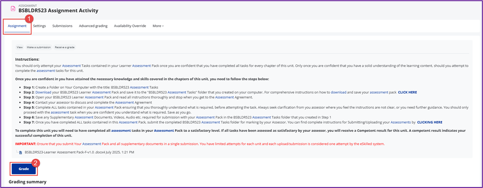Click the red IMPORTANT: label
This screenshot has width=483, height=188.
tap(25, 144)
